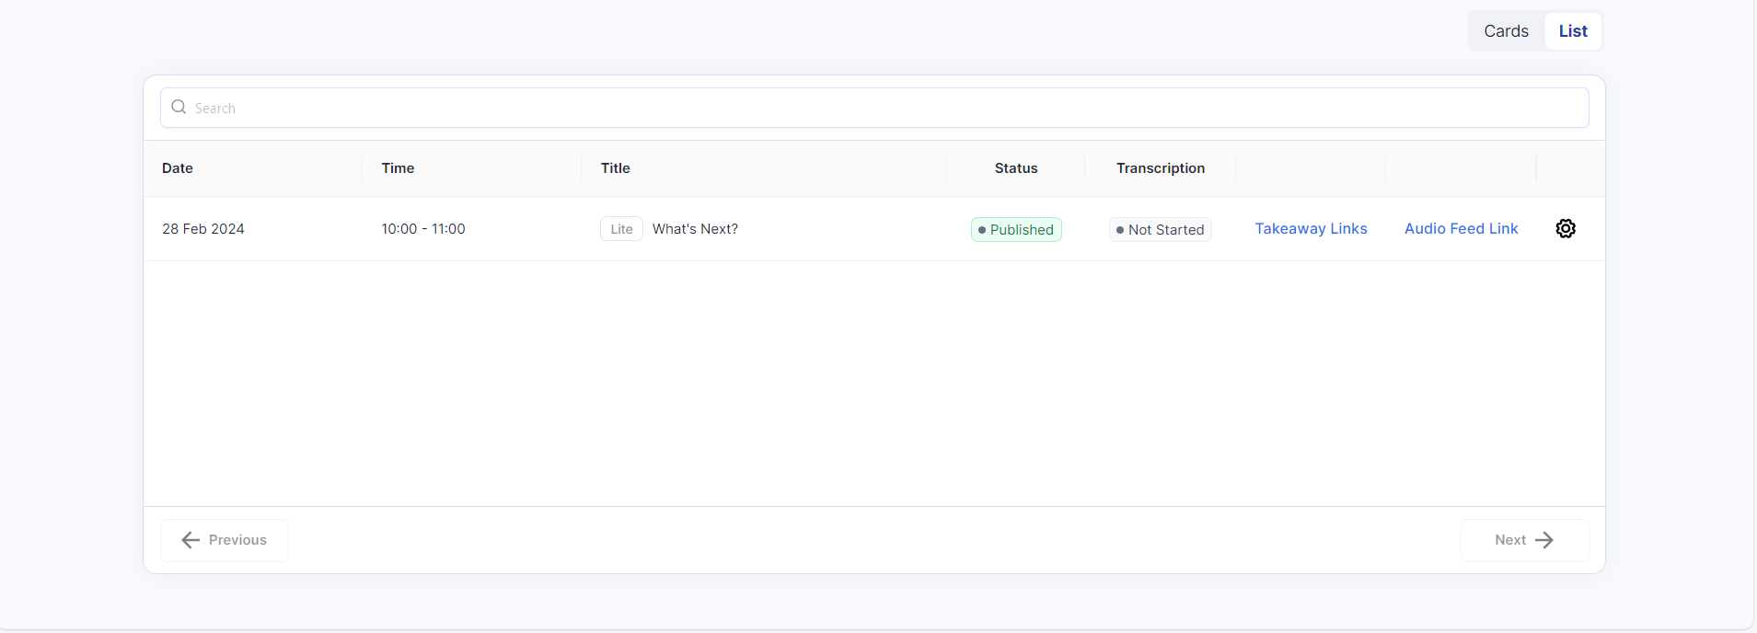The image size is (1757, 633).
Task: Click the magnifying glass search icon
Action: click(x=179, y=108)
